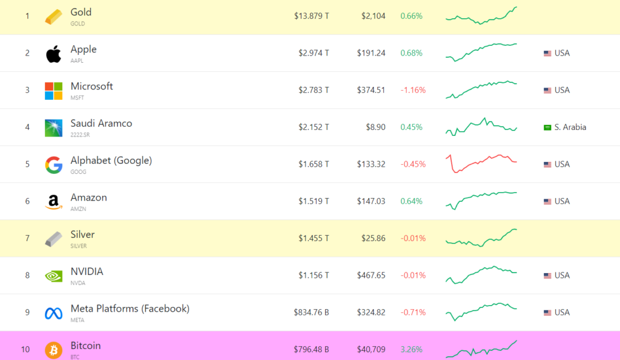Viewport: 620px width, 360px height.
Task: Click the Meta Platforms logo icon
Action: tap(53, 313)
